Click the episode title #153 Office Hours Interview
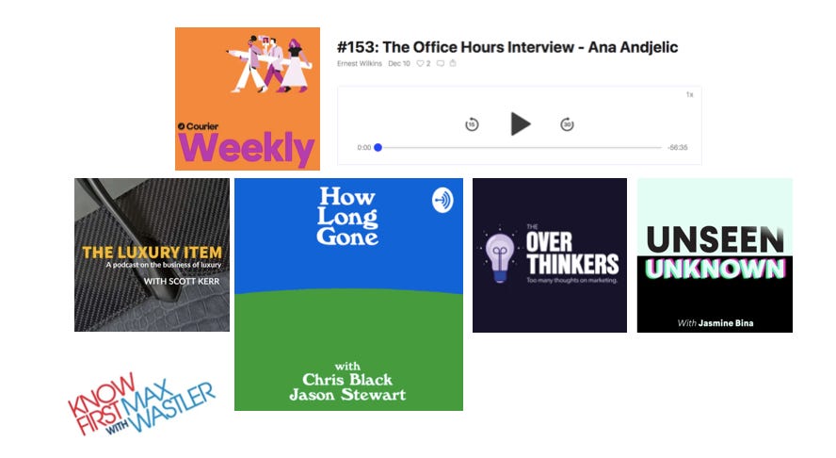This screenshot has height=458, width=836. coord(507,47)
